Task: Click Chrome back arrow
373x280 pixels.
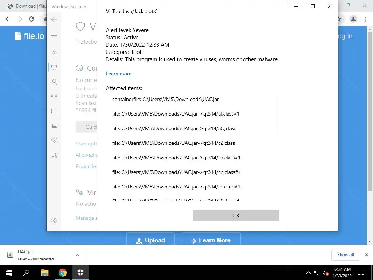Action: [8, 19]
